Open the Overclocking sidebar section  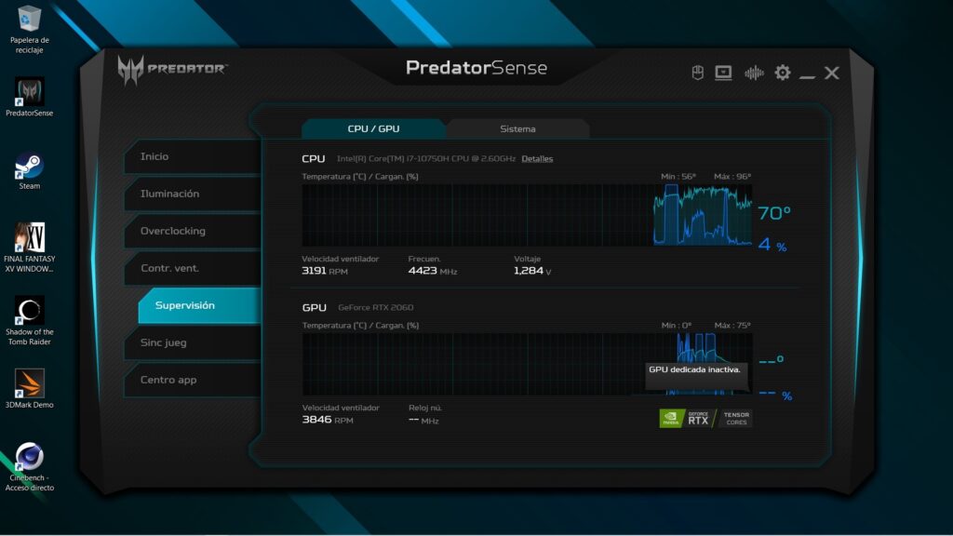coord(193,231)
